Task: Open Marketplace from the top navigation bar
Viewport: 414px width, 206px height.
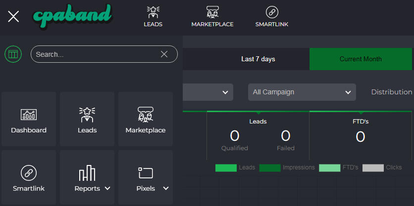Action: [212, 17]
